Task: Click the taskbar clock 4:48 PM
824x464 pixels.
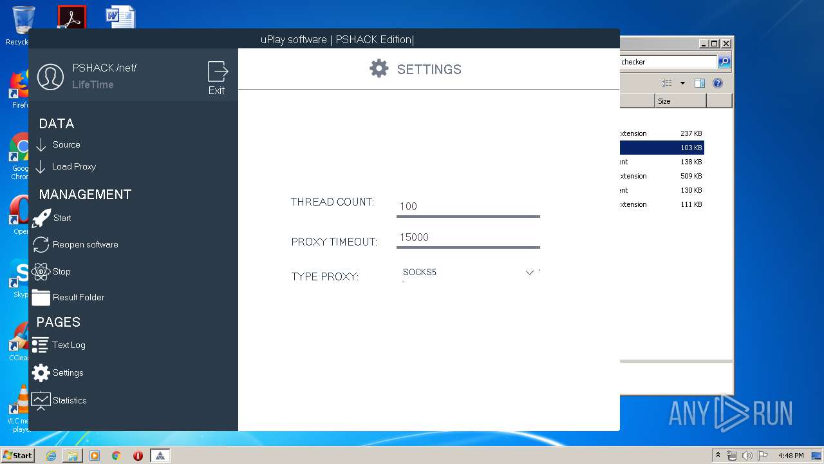Action: coord(791,456)
